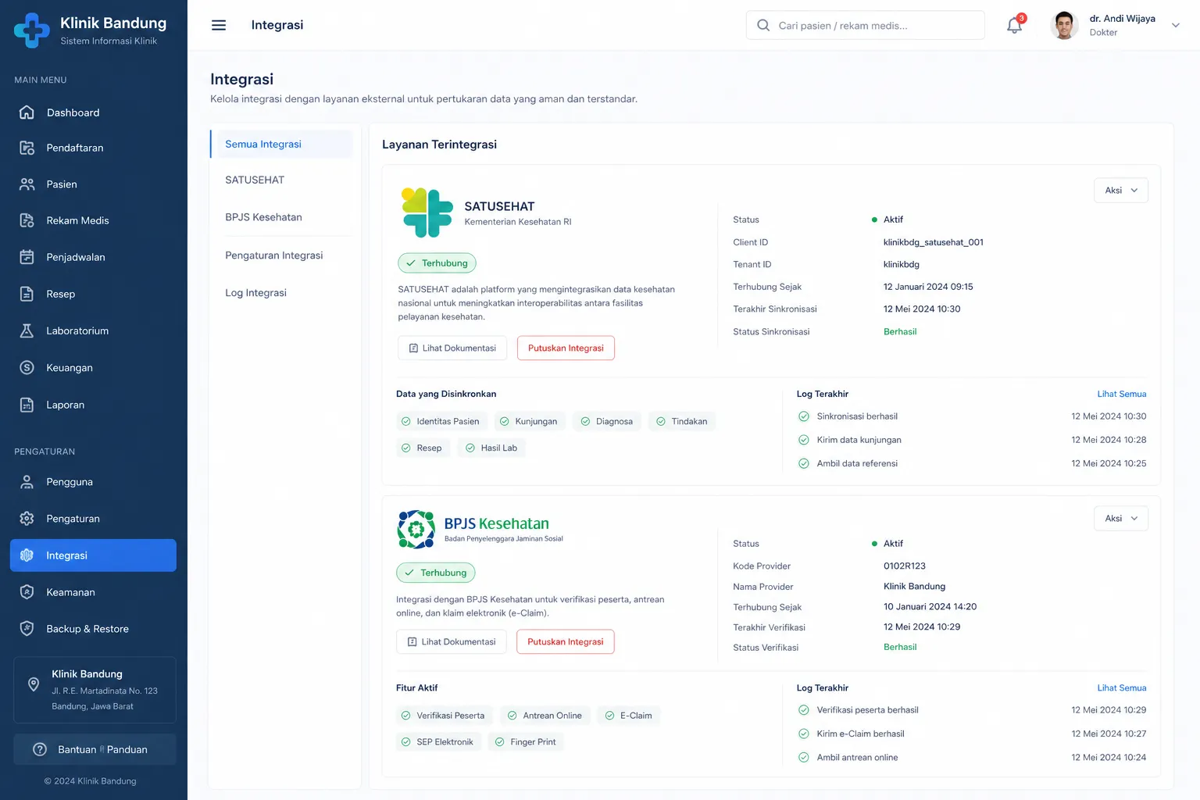Click the Bantuan & Panduan button

pos(95,749)
